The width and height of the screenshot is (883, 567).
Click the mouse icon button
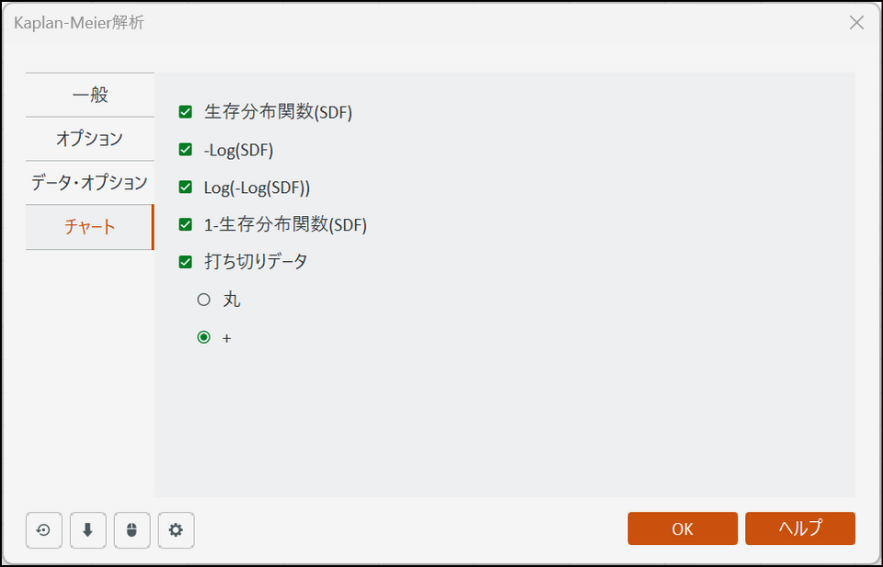132,530
